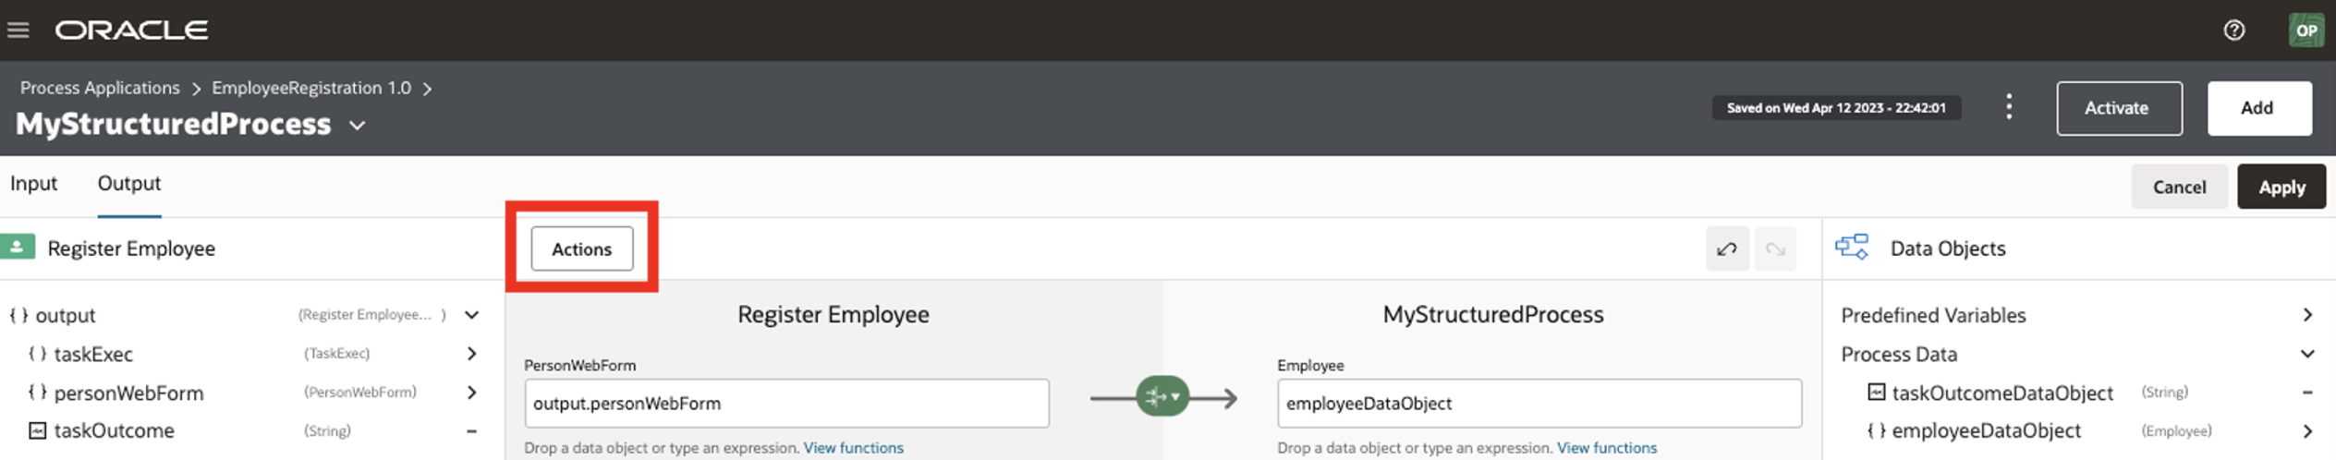The width and height of the screenshot is (2336, 460).
Task: Expand the personWebForm node
Action: click(x=472, y=393)
